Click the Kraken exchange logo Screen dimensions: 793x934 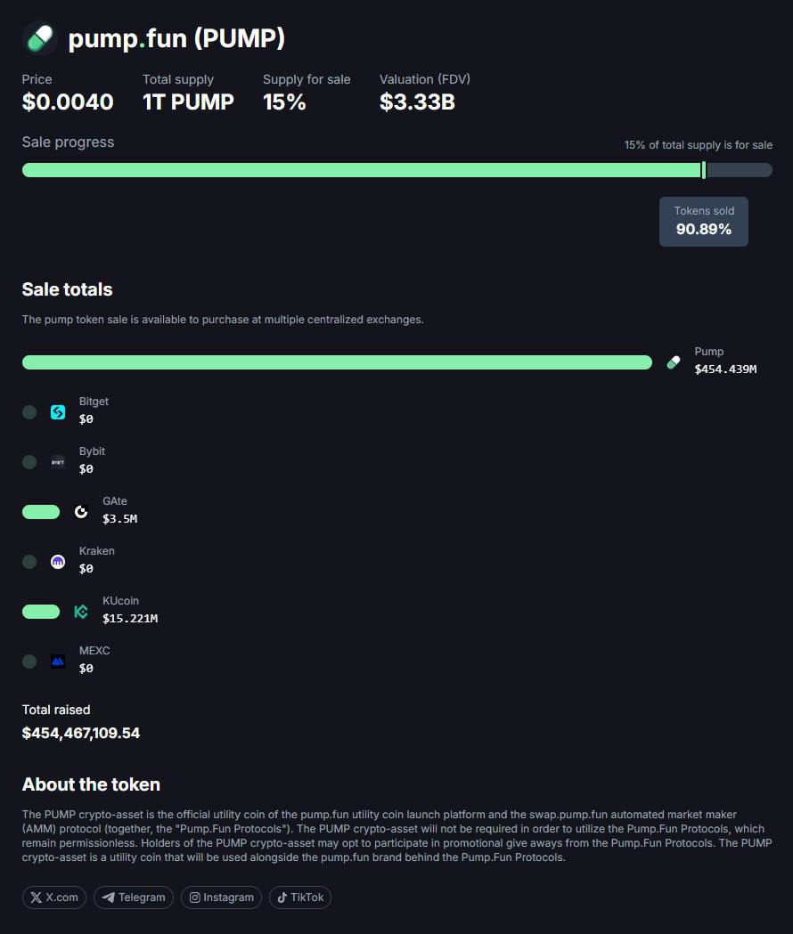(x=58, y=562)
